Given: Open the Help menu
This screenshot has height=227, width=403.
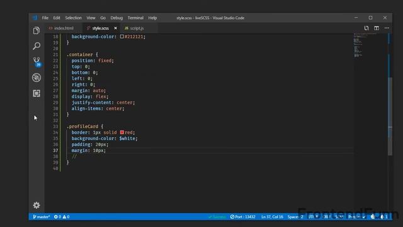Looking at the screenshot, I should tap(152, 18).
